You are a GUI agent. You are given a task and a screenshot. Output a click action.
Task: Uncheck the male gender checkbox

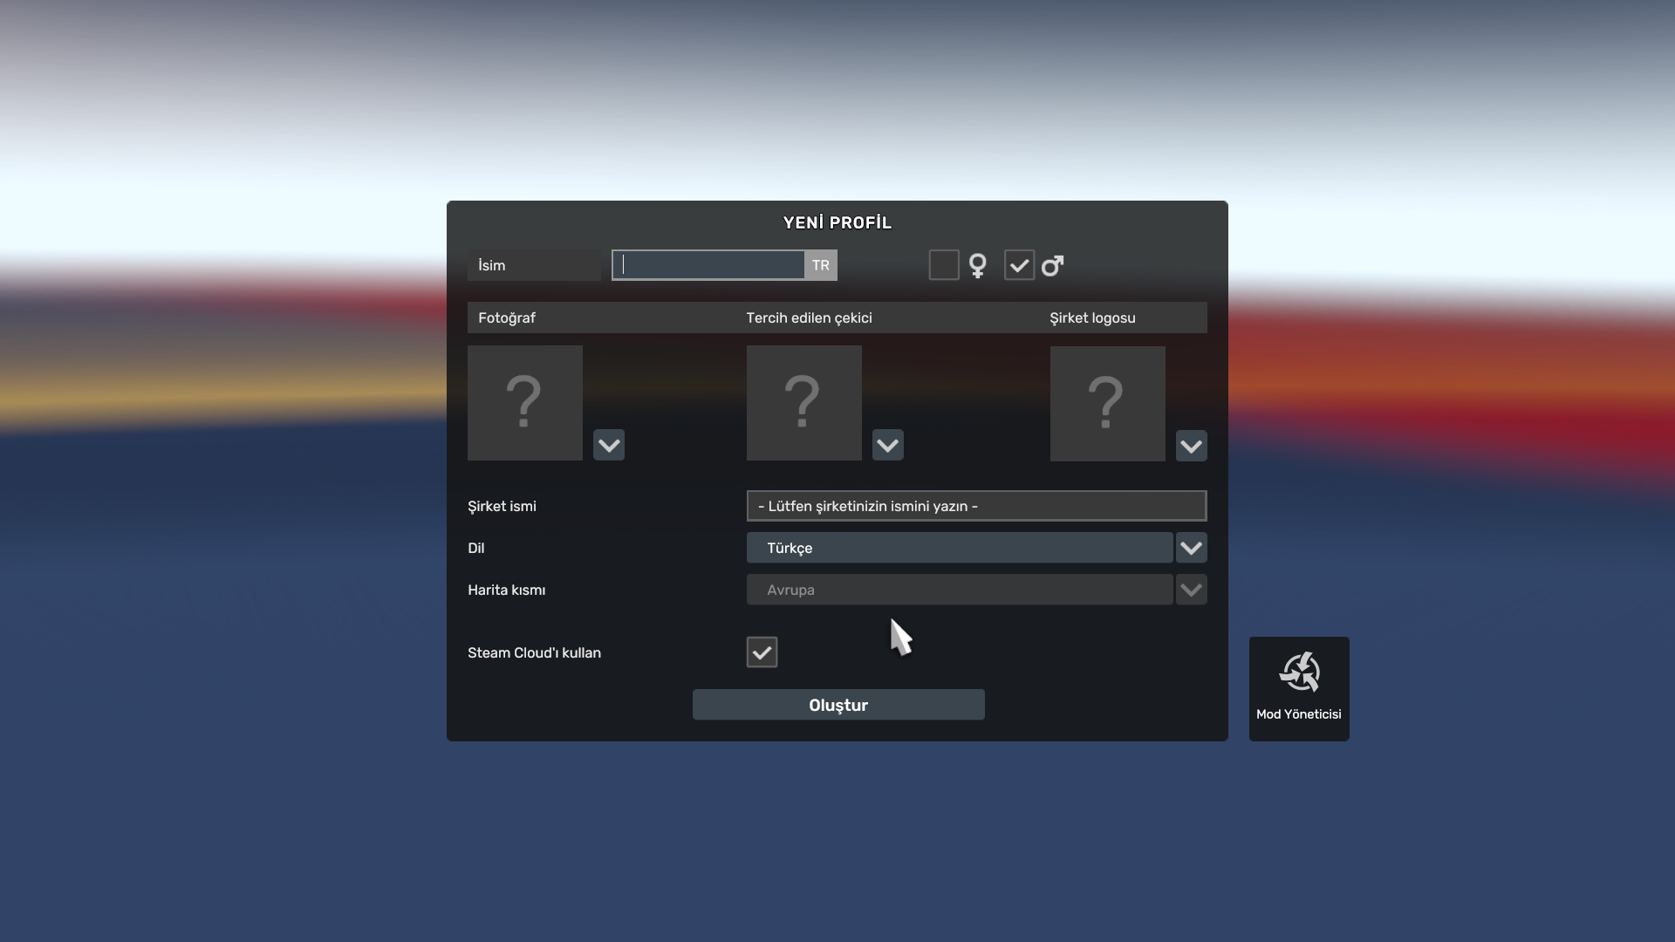pyautogui.click(x=1019, y=265)
